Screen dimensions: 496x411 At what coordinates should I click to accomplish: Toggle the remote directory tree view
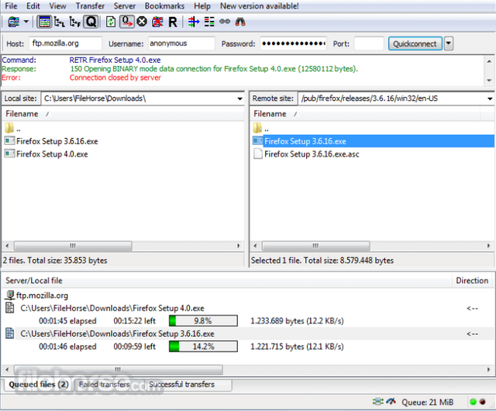click(x=75, y=22)
